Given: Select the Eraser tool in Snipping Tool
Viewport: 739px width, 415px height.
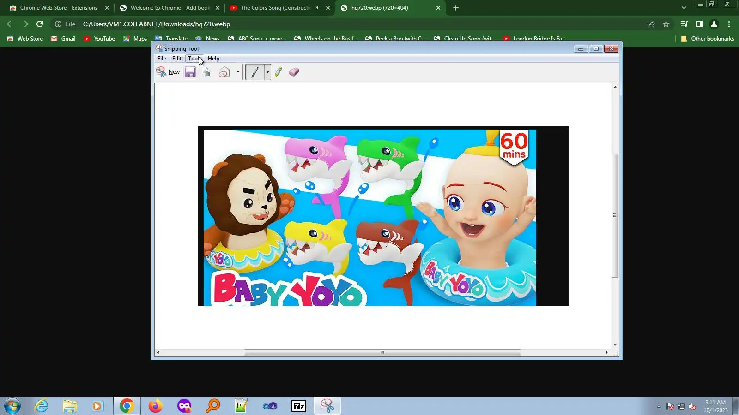Looking at the screenshot, I should [294, 72].
